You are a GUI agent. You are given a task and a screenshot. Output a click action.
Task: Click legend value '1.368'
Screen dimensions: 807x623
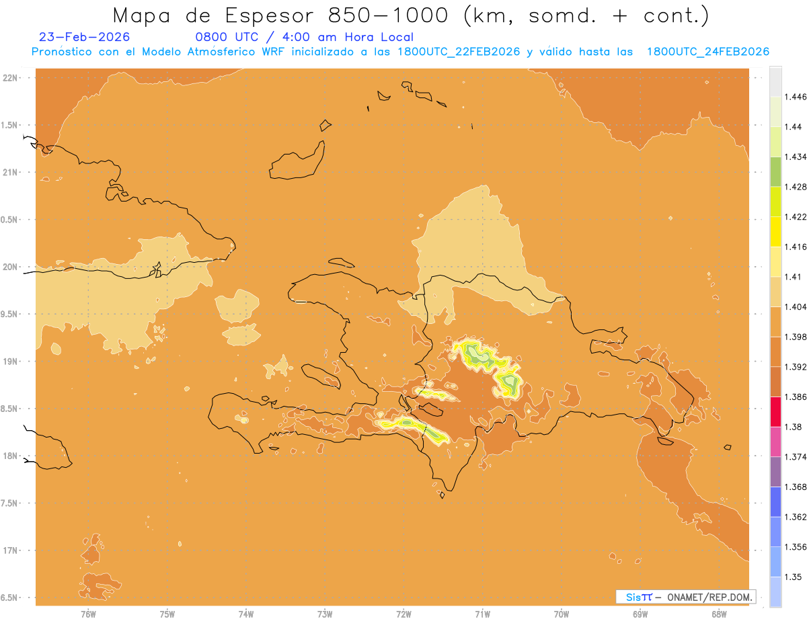click(795, 487)
